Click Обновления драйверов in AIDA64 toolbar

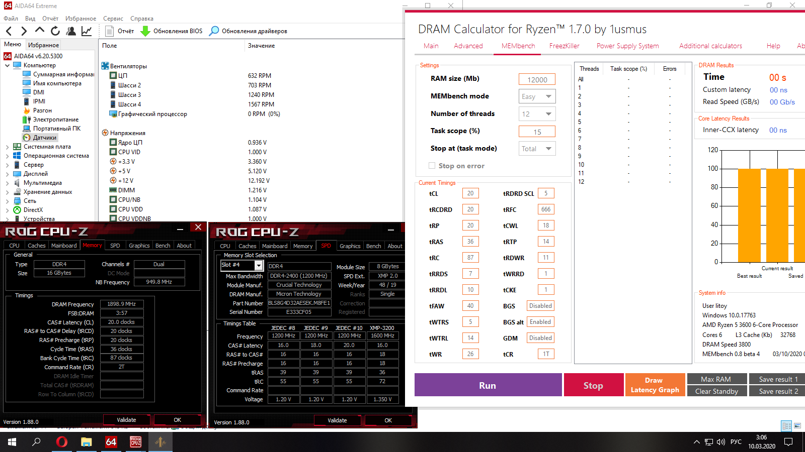248,31
